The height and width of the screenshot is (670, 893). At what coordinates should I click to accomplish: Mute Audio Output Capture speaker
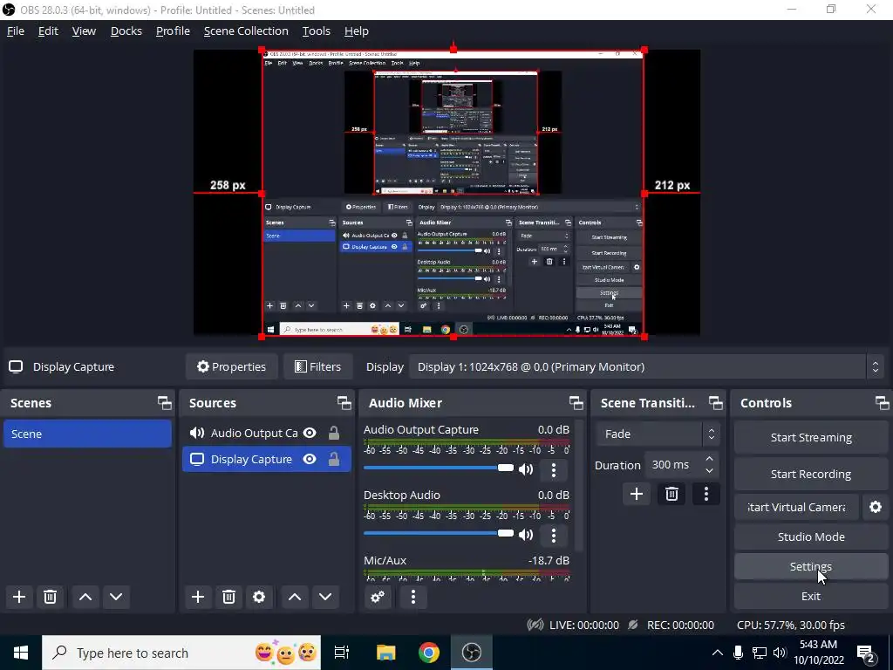click(526, 468)
